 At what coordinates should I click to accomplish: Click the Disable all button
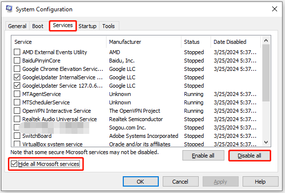[249, 156]
